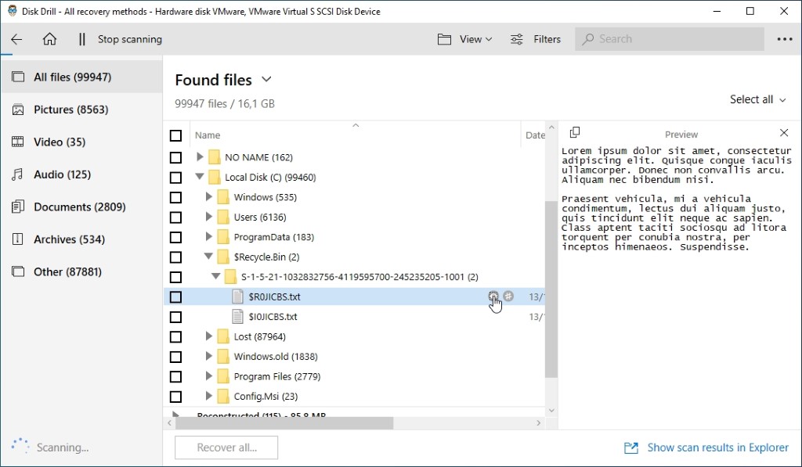Click the preview eye icon on $R0JICBS.txt
The height and width of the screenshot is (467, 802).
click(x=493, y=296)
